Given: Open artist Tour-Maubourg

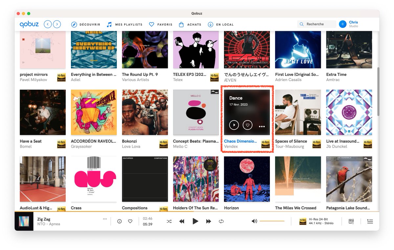Looking at the screenshot, I should pos(290,147).
